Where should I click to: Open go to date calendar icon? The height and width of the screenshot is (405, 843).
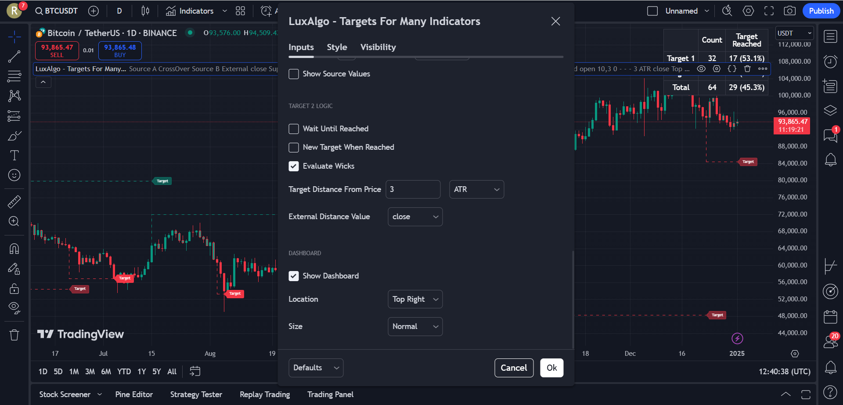[x=195, y=372]
